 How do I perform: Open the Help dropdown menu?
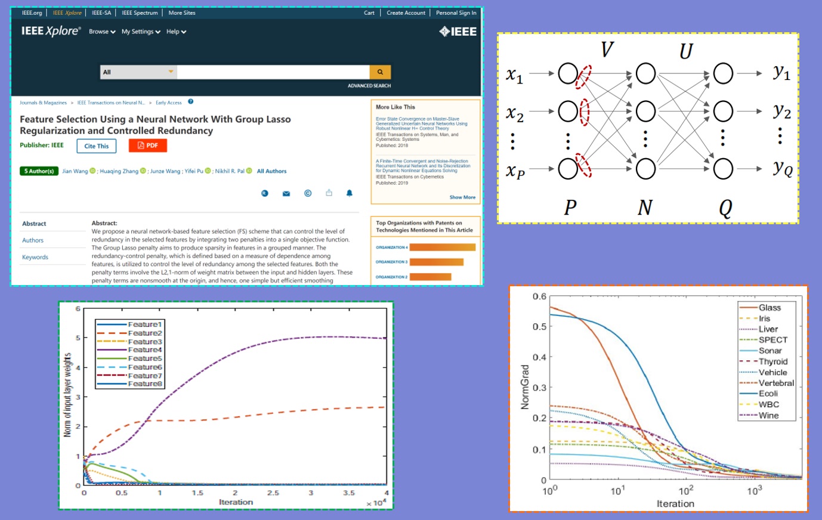pyautogui.click(x=176, y=32)
